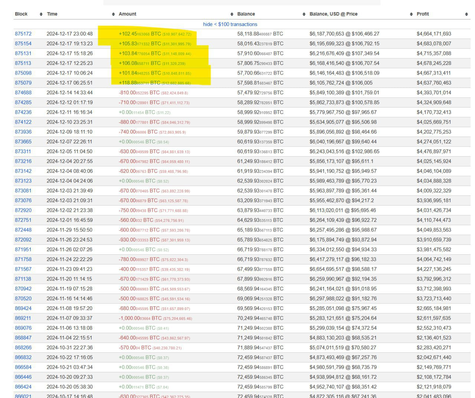
Task: Select block 875113 link
Action: coord(23,63)
